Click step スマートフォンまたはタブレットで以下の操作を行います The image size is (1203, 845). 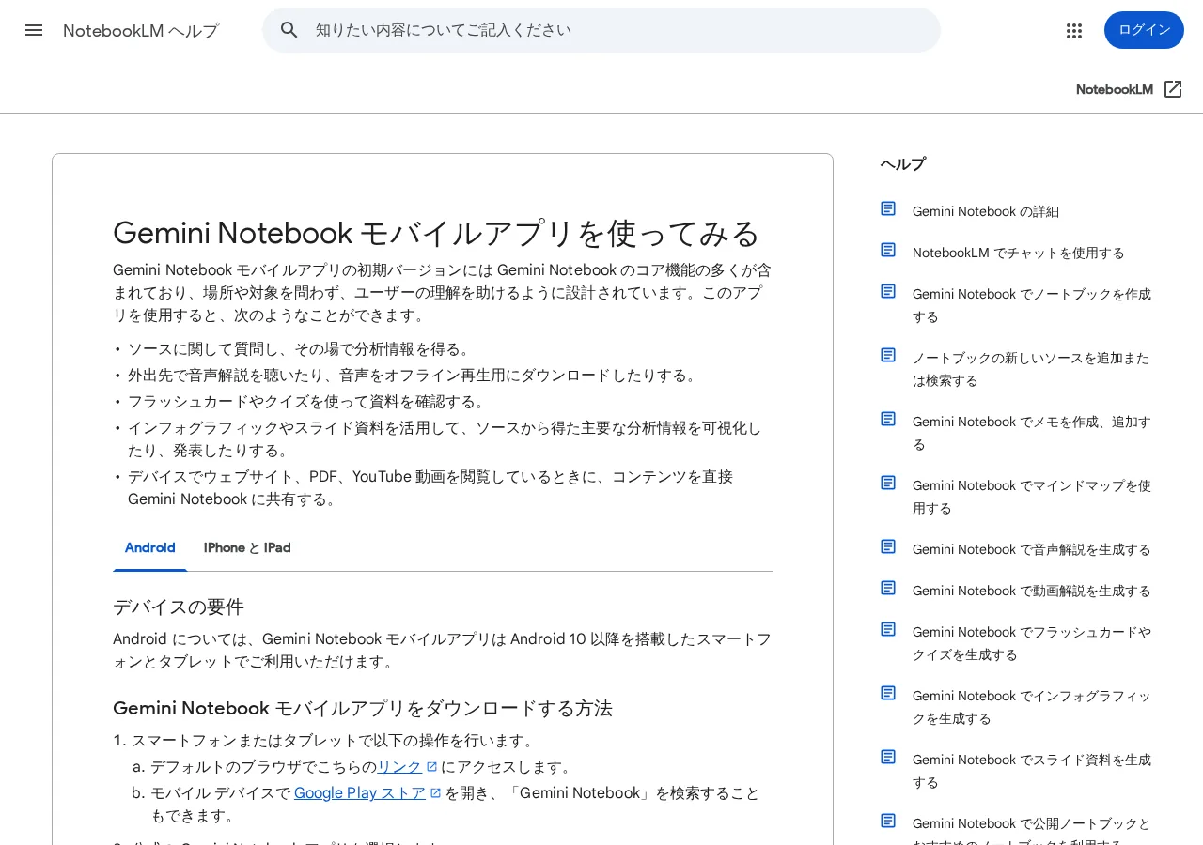[334, 741]
